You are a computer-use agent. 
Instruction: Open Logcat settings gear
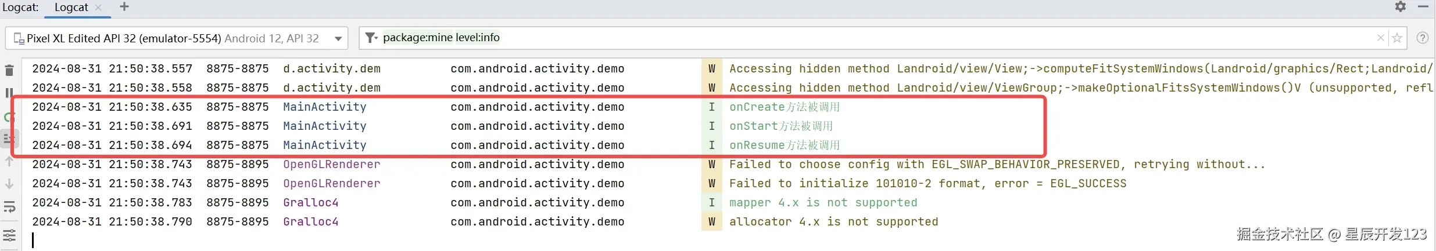[1401, 7]
